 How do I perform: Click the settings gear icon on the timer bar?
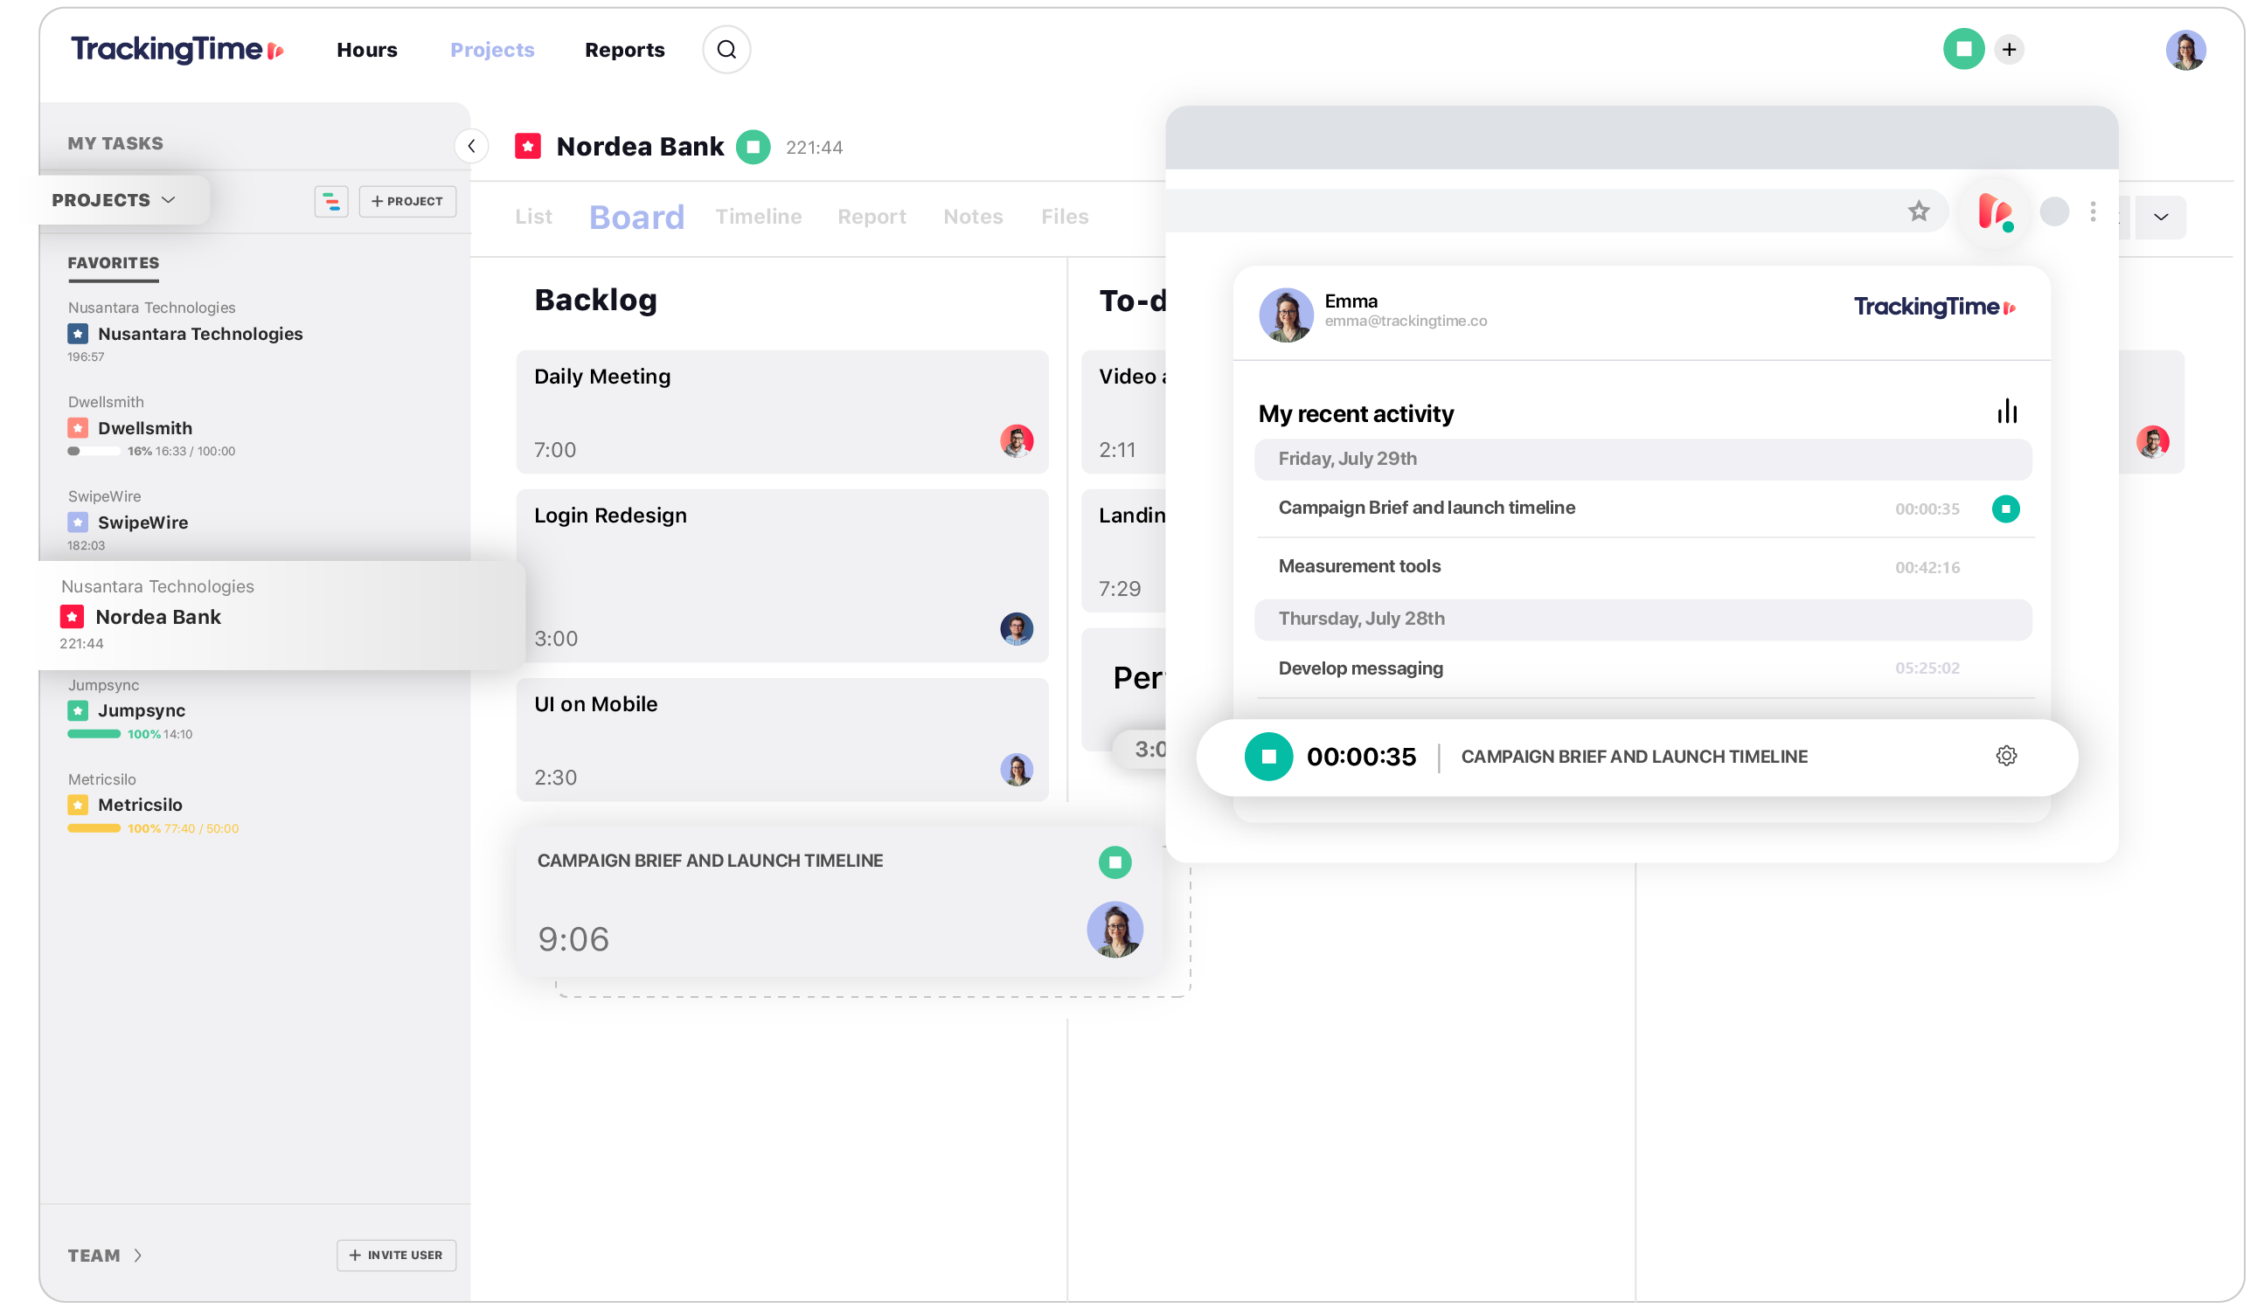(2006, 756)
